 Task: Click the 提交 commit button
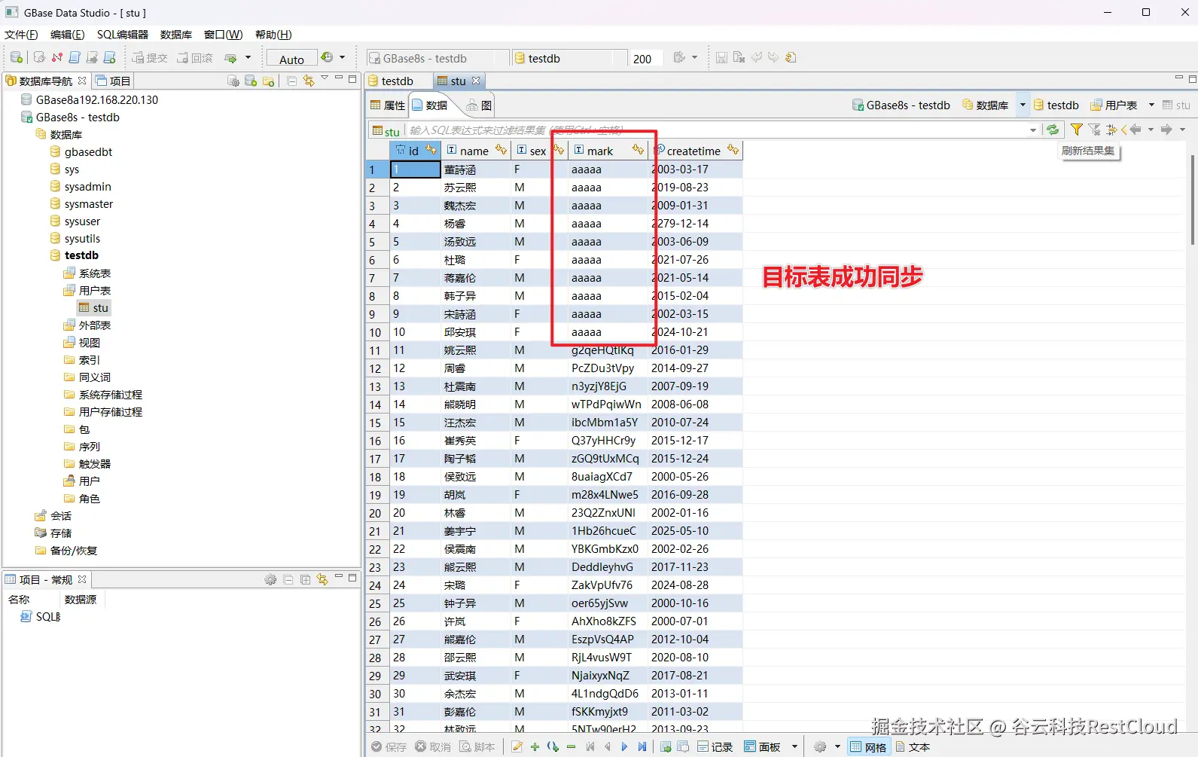149,58
